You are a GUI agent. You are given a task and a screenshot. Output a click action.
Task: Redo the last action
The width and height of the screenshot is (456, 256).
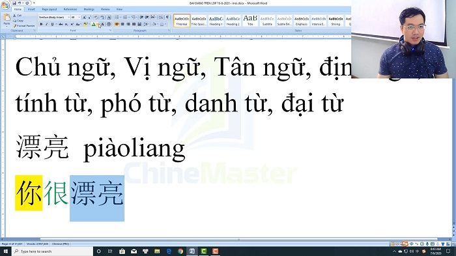[27, 3]
